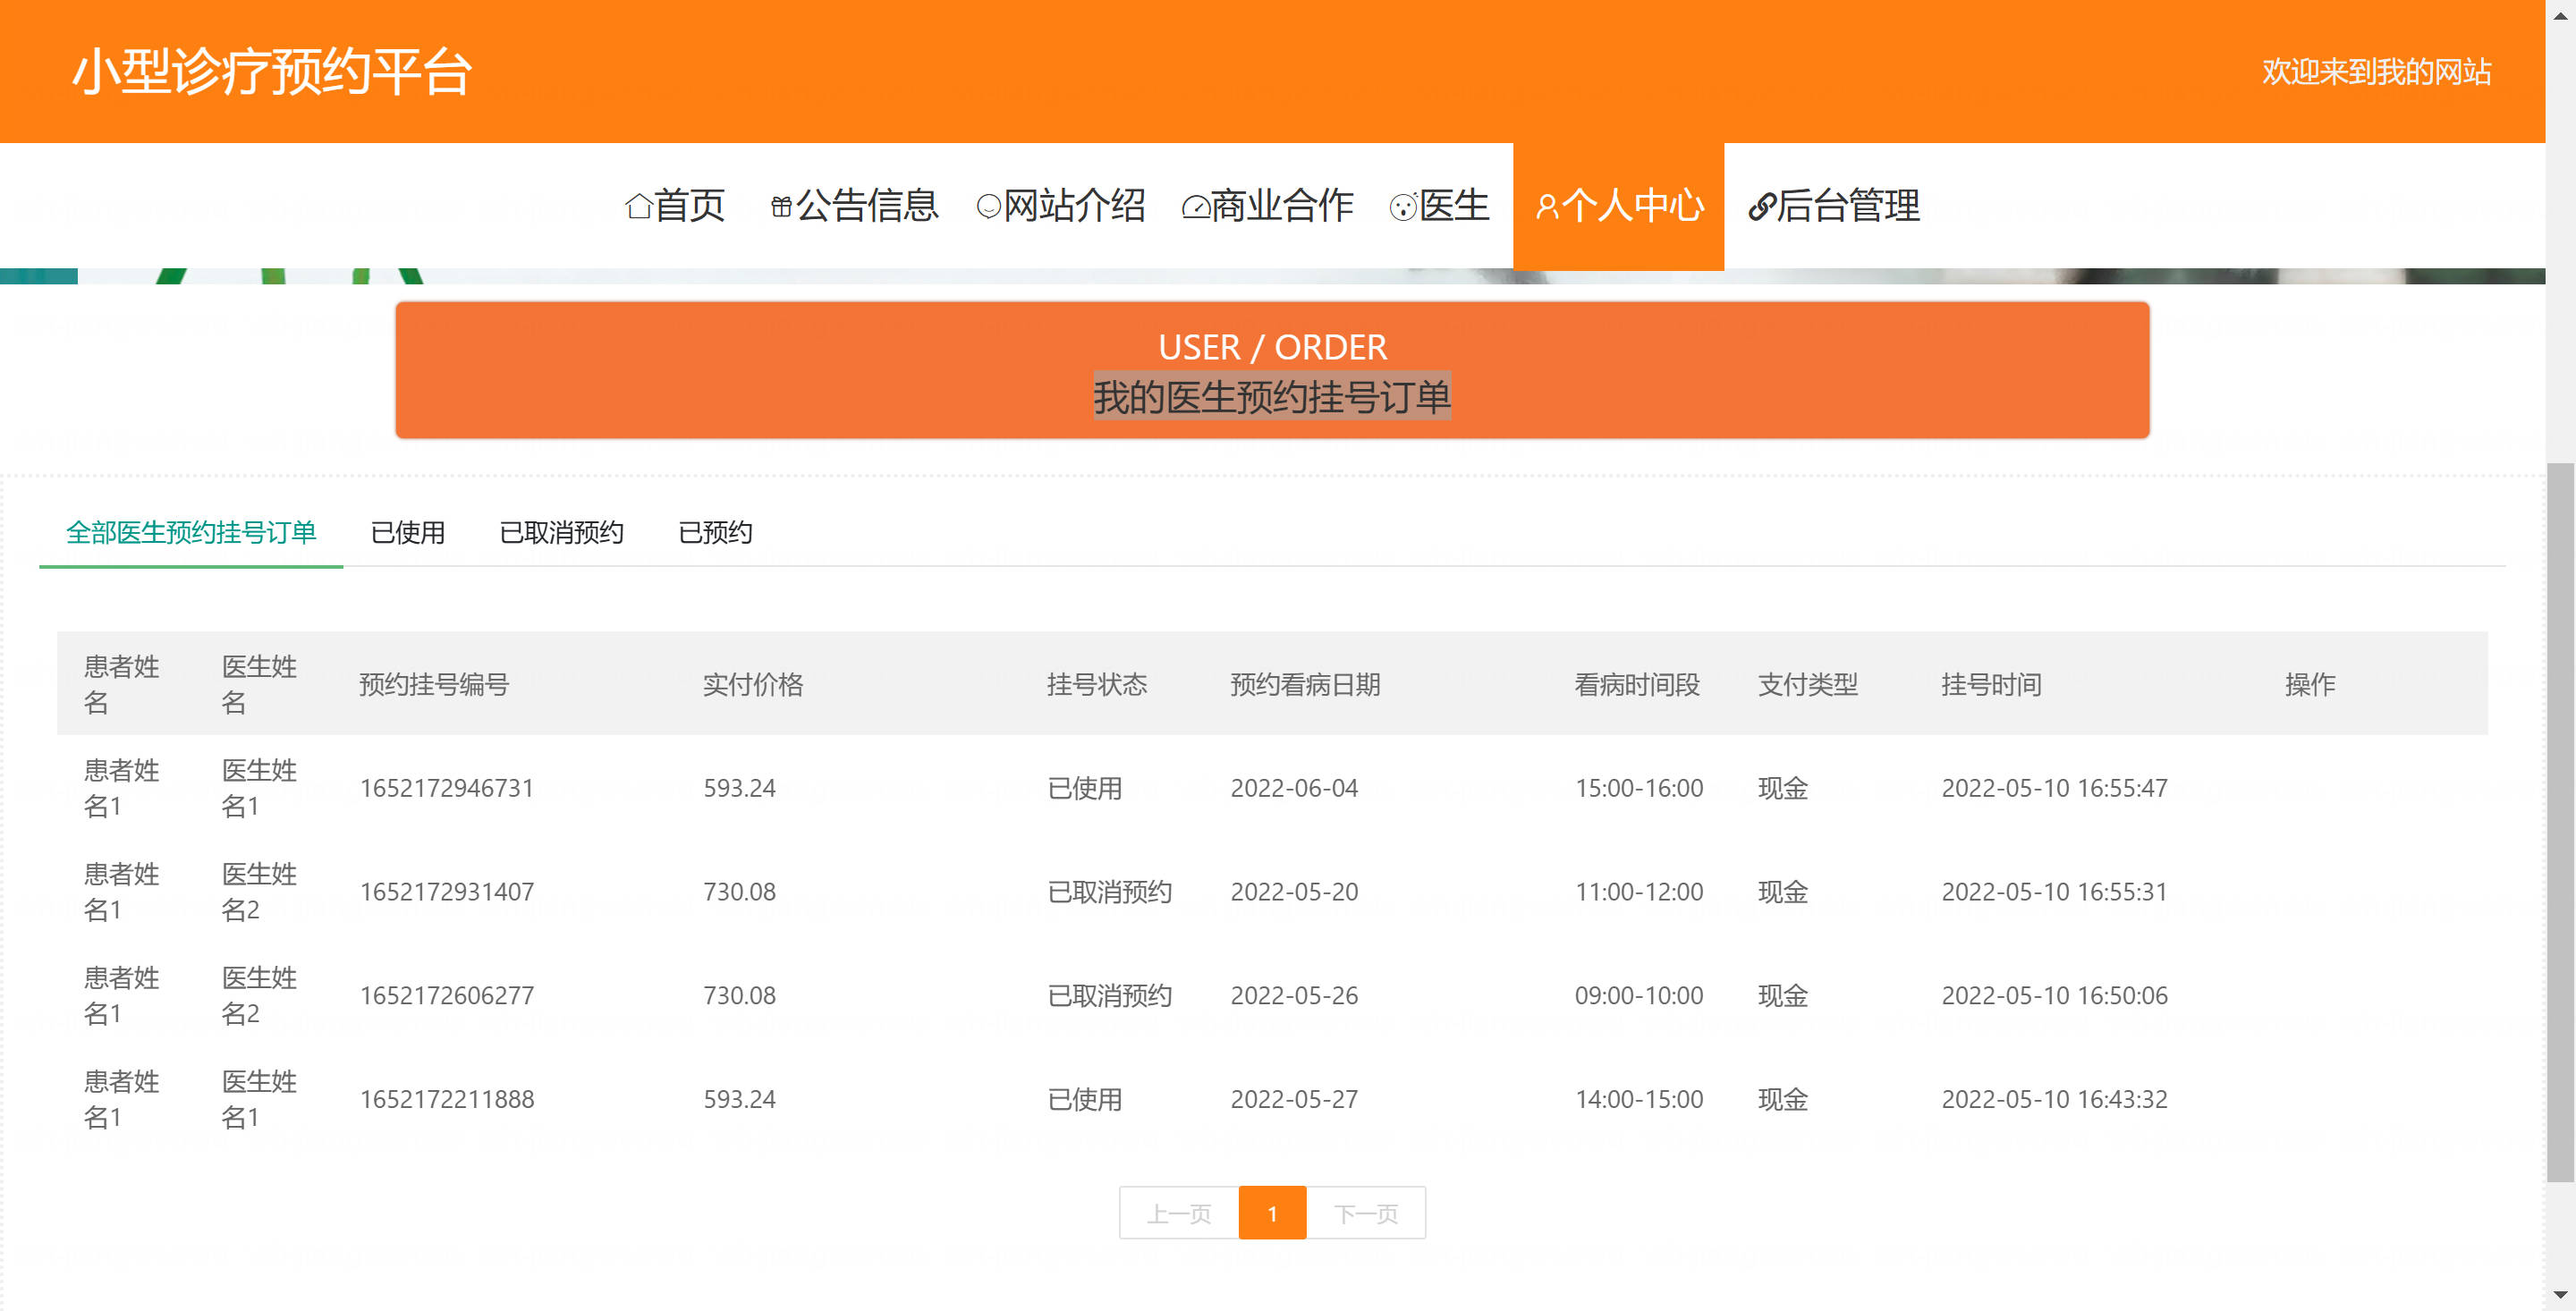Open the 医生 menu item
Screen dimensions: 2576x1311
pos(1440,206)
